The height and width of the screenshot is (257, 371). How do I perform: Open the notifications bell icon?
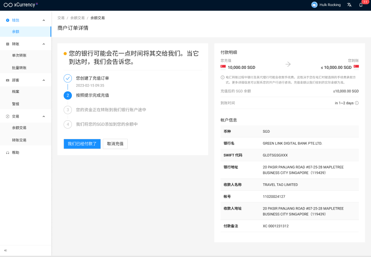point(361,5)
